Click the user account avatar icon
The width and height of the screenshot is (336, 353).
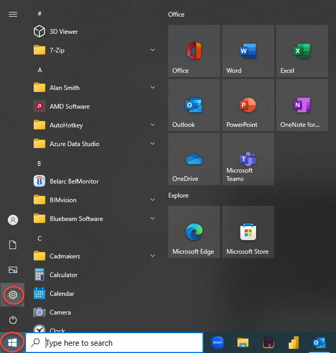pos(13,220)
